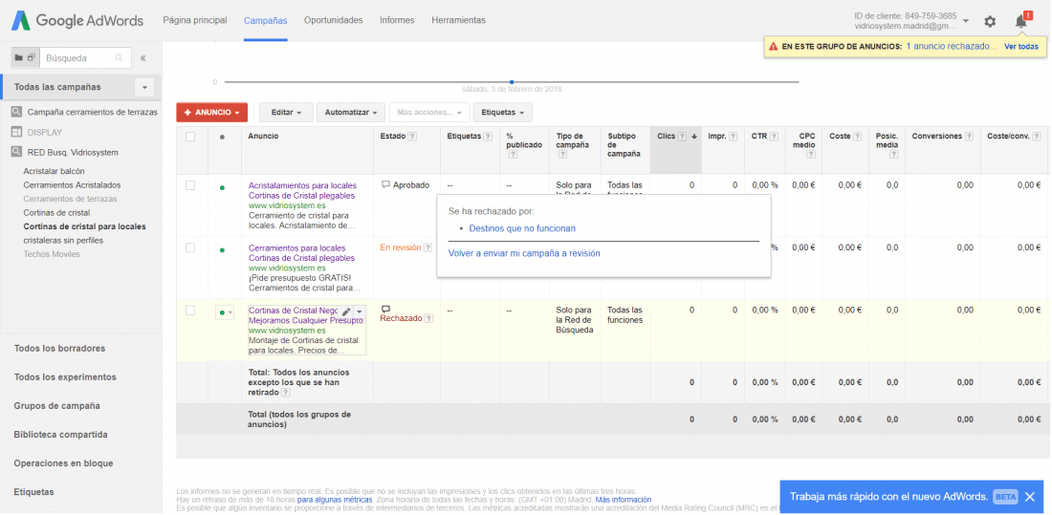Click the help icon next to Estado header
The height and width of the screenshot is (515, 1052).
[412, 136]
